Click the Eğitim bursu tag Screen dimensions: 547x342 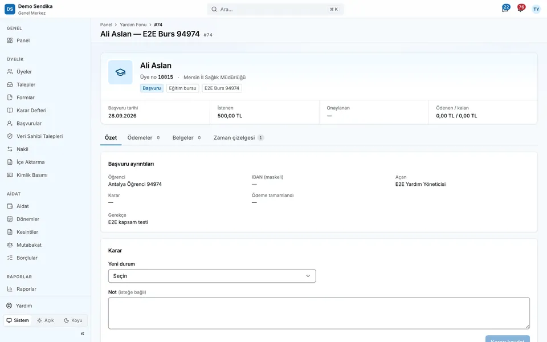[x=182, y=88]
